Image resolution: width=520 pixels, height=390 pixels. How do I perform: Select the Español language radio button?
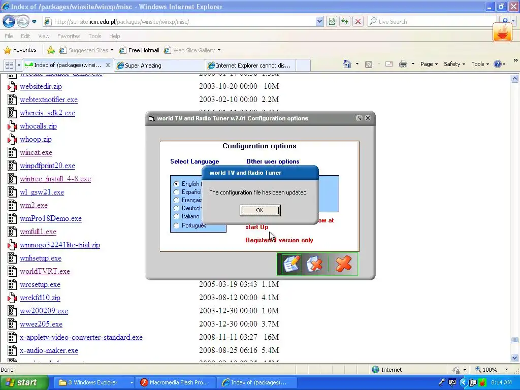176,191
